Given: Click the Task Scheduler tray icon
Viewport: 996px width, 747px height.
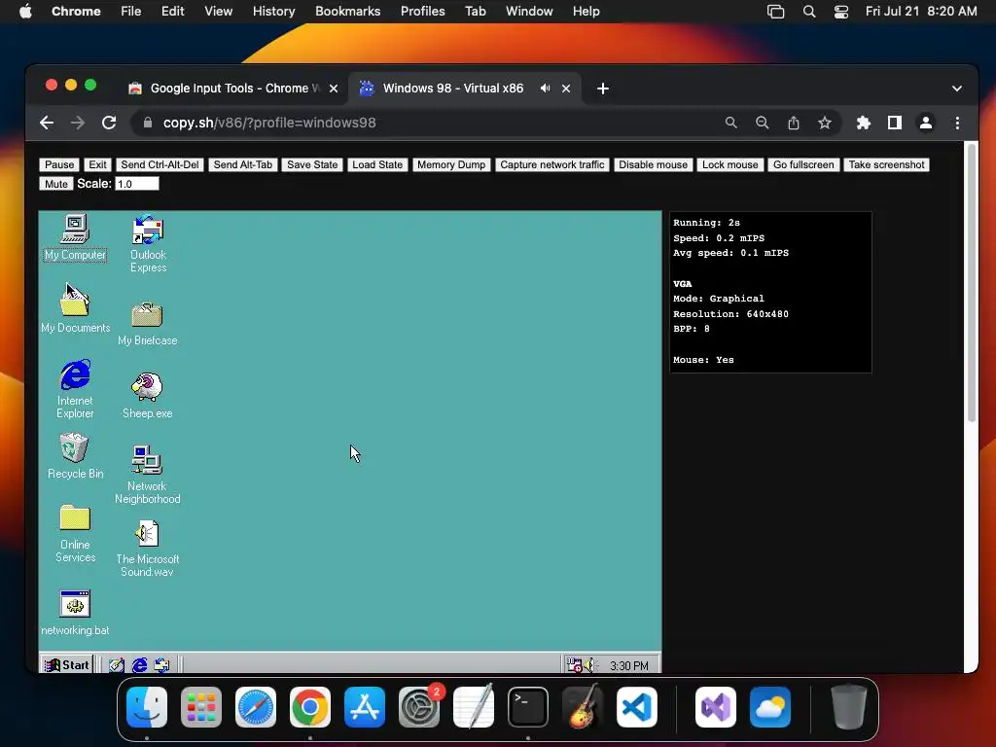Looking at the screenshot, I should click(574, 665).
